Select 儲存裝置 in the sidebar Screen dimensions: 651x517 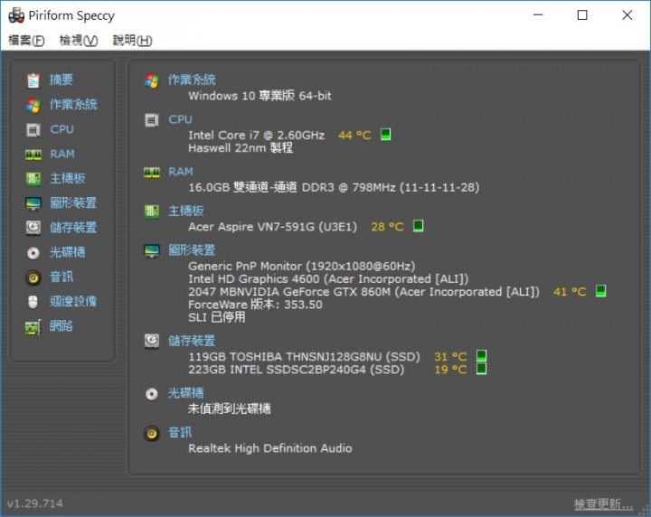73,228
